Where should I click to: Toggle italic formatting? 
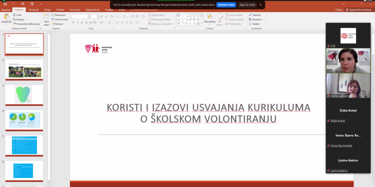click(78, 23)
